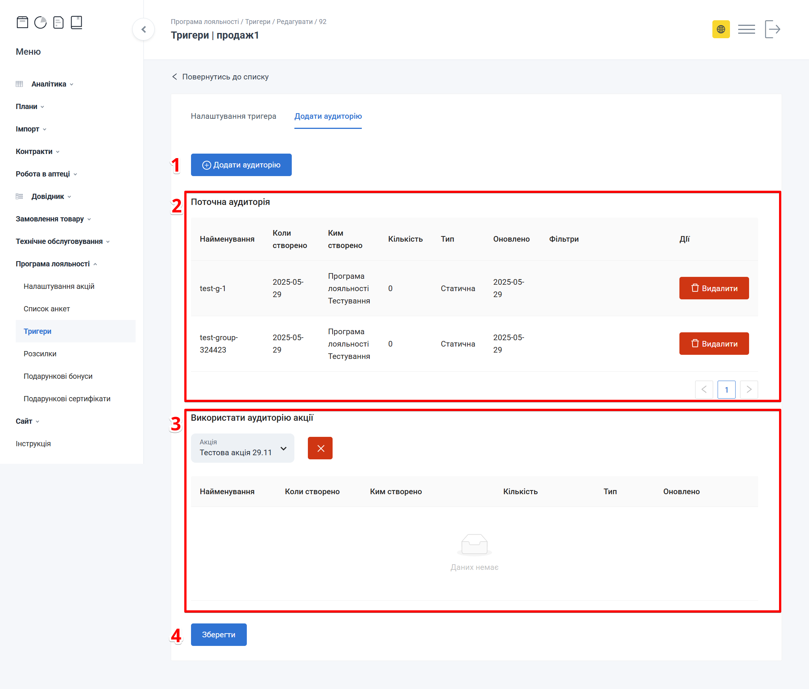This screenshot has width=809, height=689.
Task: Open the Акція dropdown selector
Action: click(242, 448)
